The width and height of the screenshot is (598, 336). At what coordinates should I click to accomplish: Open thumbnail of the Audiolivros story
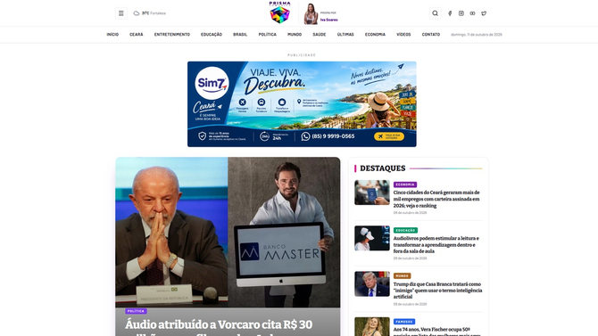[372, 238]
